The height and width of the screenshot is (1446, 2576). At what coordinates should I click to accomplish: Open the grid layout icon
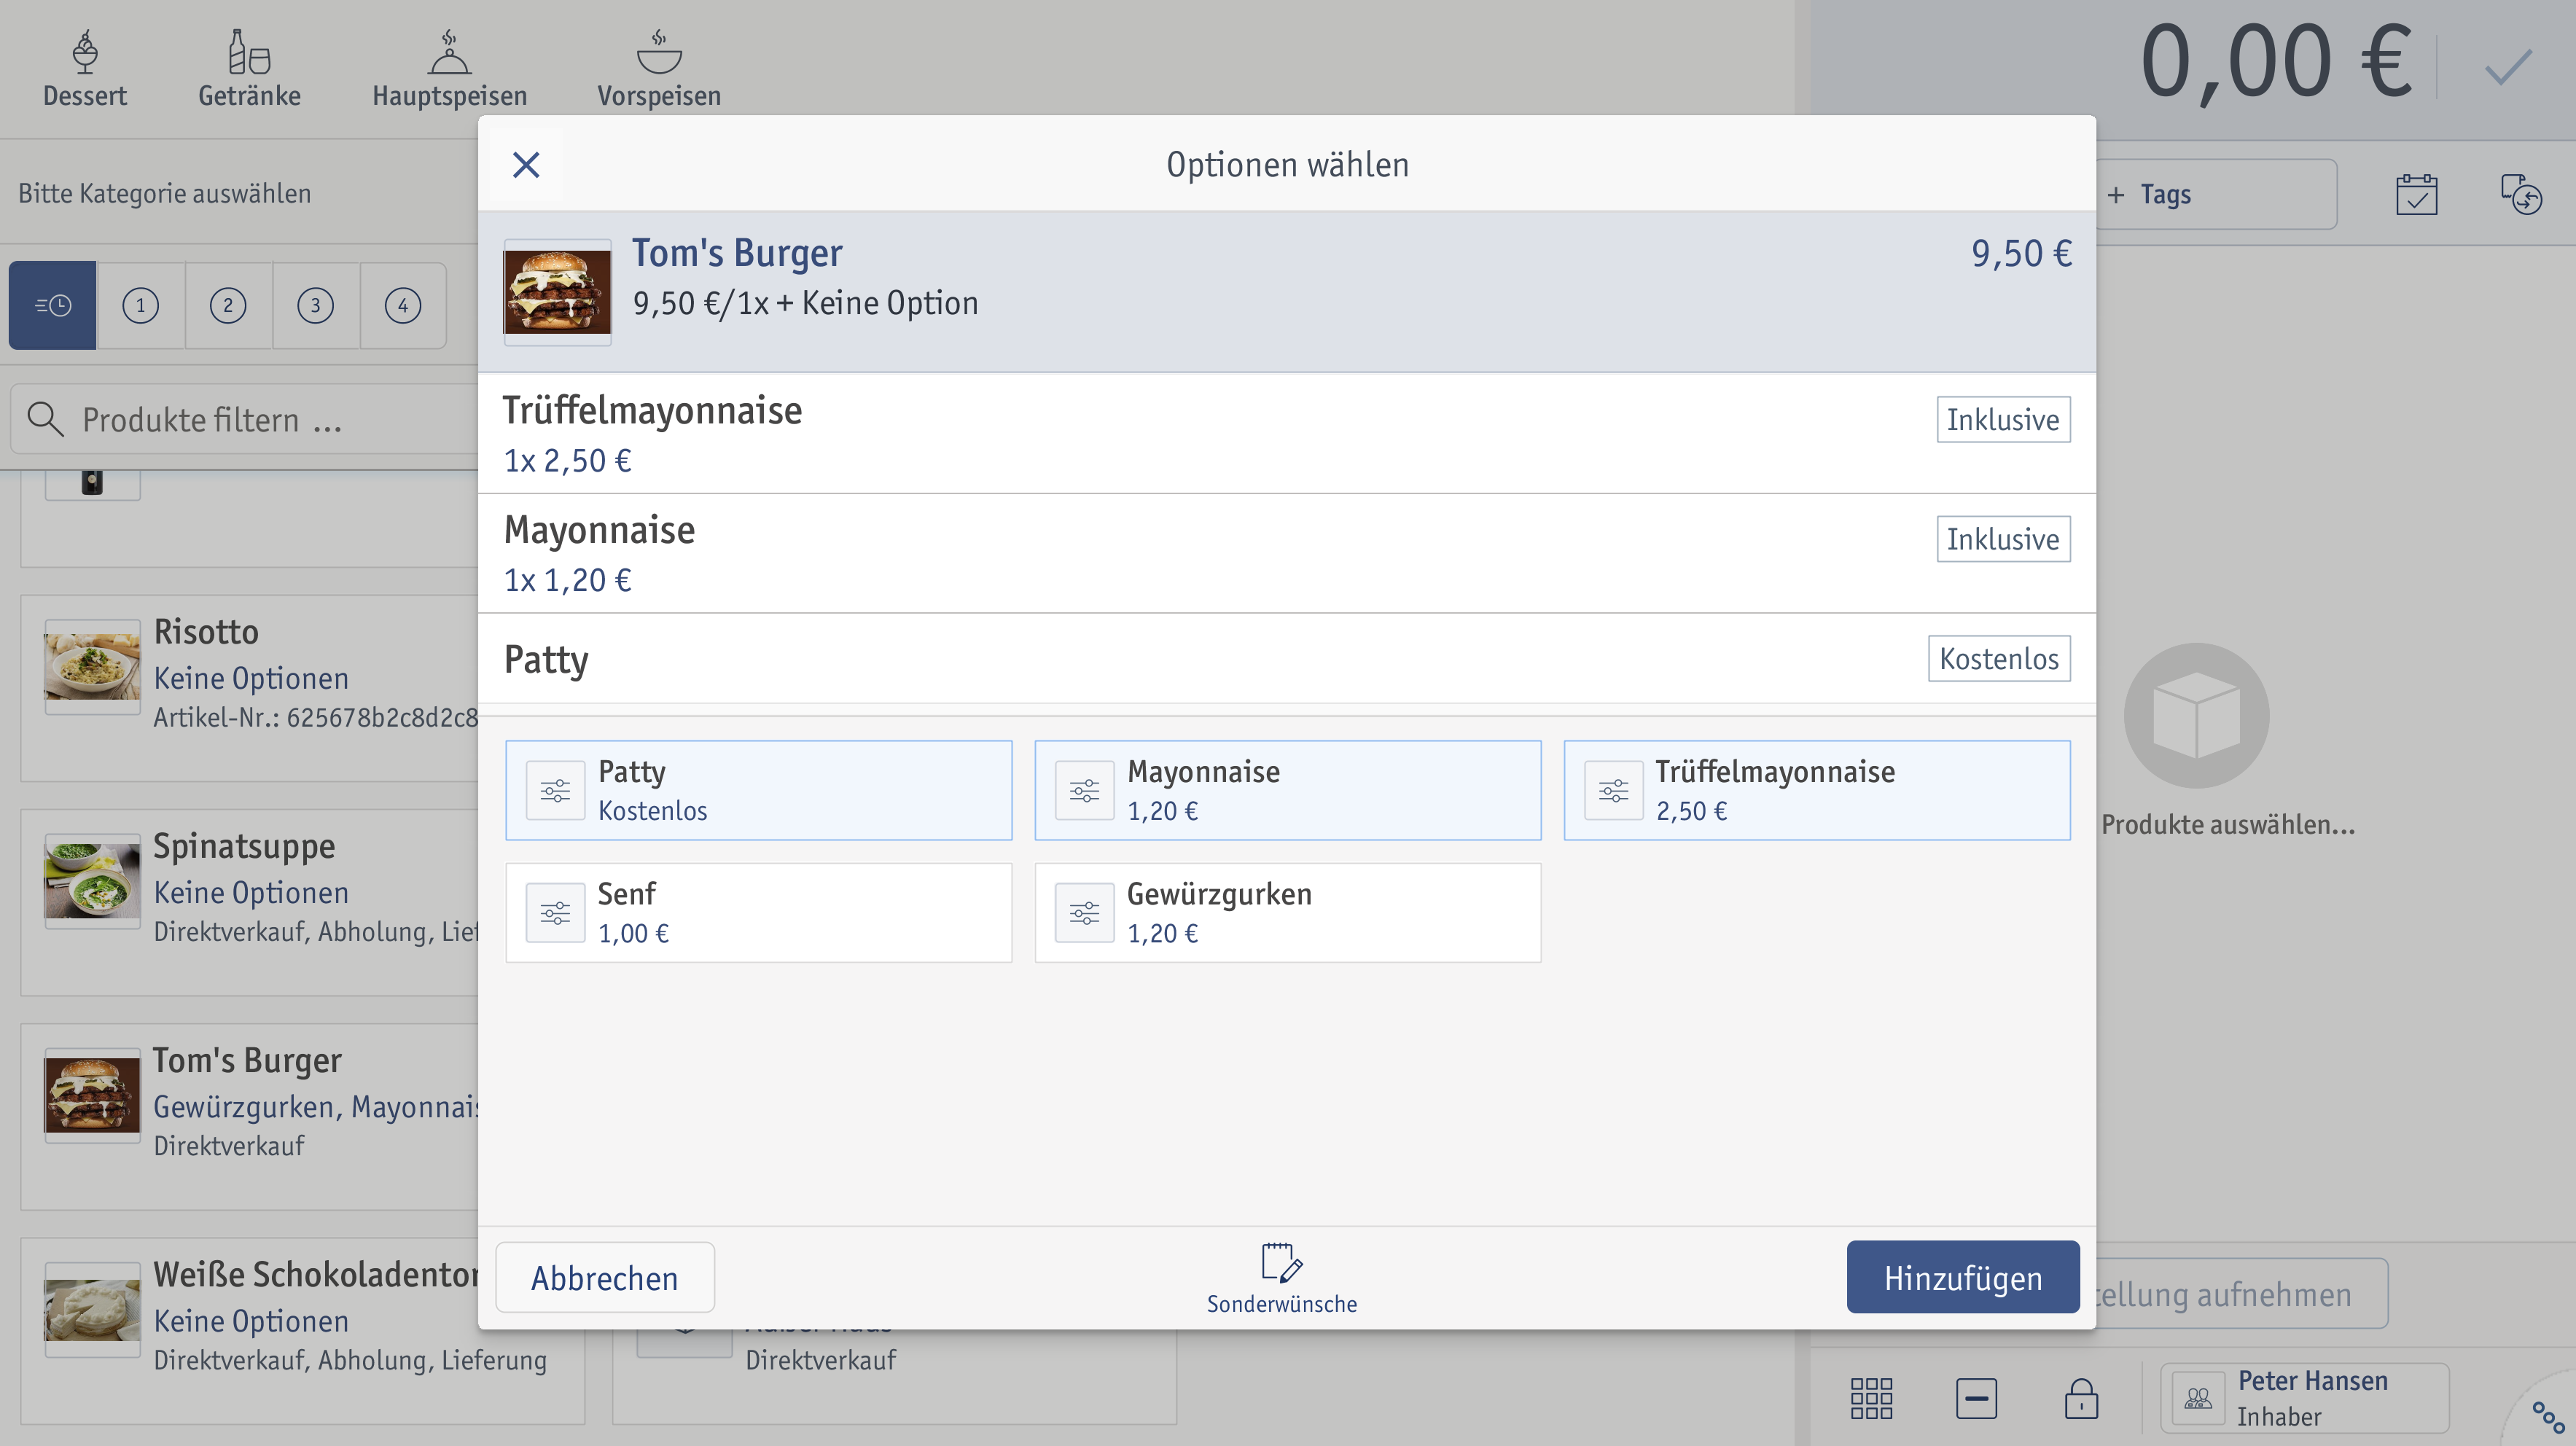tap(1871, 1398)
